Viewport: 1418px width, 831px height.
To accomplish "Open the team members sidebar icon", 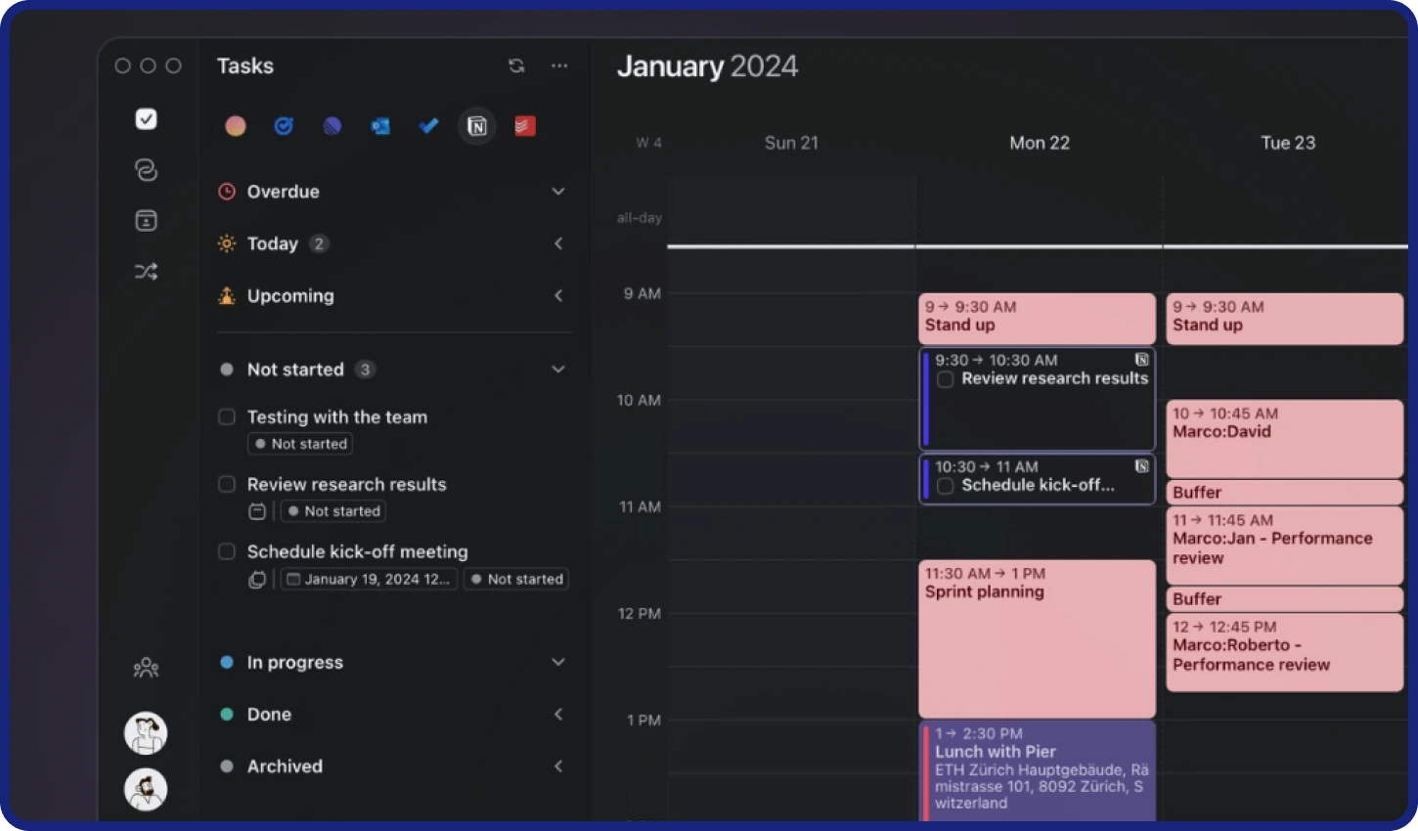I will pos(146,668).
